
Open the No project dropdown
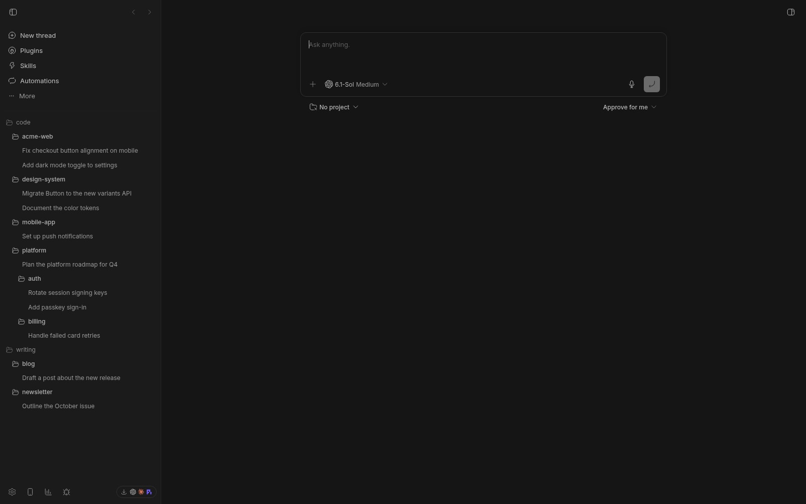click(x=334, y=107)
